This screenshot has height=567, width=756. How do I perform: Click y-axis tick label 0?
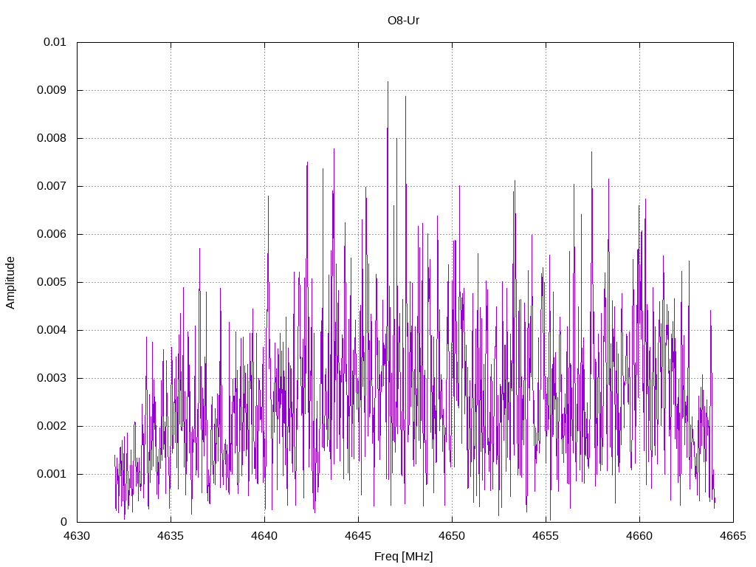click(x=63, y=522)
